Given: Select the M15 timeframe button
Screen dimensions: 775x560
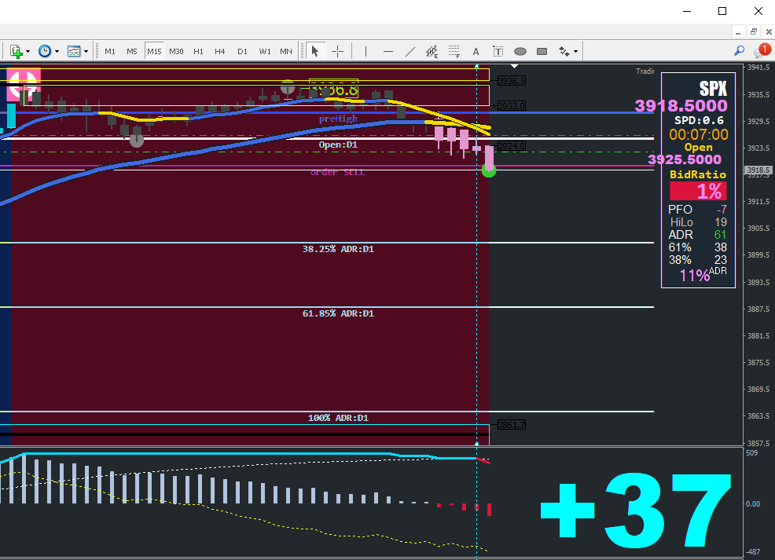Looking at the screenshot, I should pyautogui.click(x=154, y=51).
